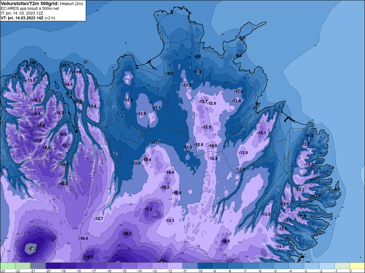Click the -9.6 temperature label

pyautogui.click(x=238, y=55)
